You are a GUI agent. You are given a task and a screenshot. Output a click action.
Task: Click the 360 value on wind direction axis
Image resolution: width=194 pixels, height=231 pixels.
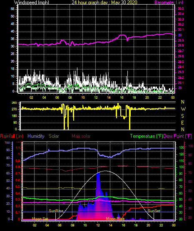point(14,103)
